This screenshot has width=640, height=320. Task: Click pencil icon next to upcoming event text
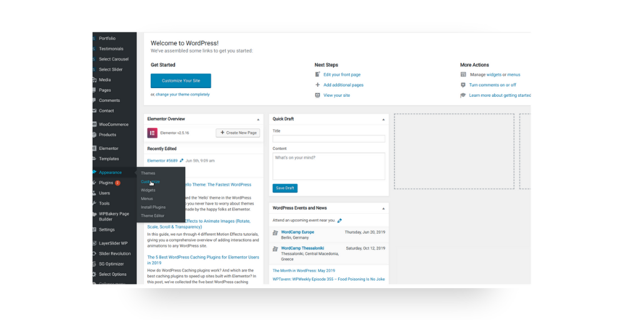tap(339, 221)
